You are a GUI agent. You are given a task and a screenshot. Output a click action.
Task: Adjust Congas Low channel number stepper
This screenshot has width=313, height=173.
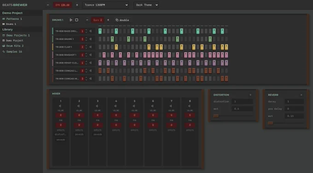[86, 71]
